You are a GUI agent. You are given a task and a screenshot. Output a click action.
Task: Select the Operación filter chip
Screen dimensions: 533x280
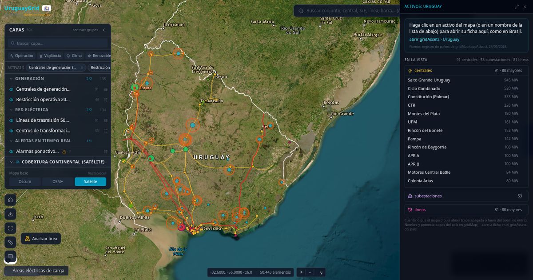(x=22, y=56)
